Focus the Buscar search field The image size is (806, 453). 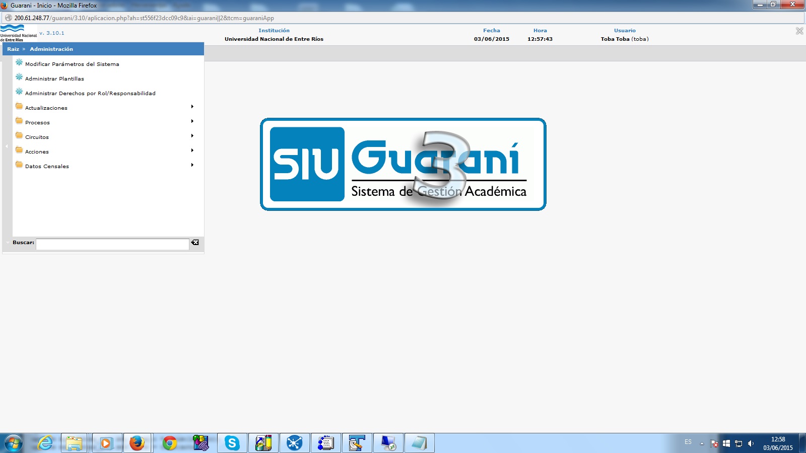pos(112,244)
